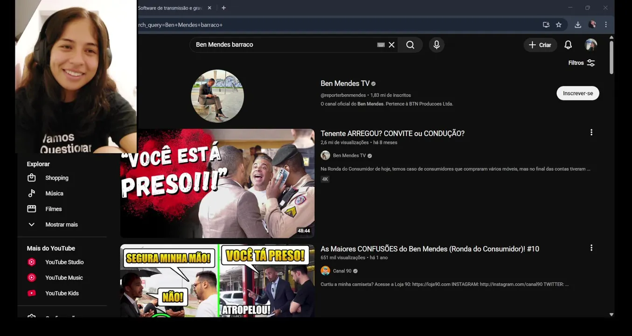Open a new browser tab with plus

tap(224, 8)
